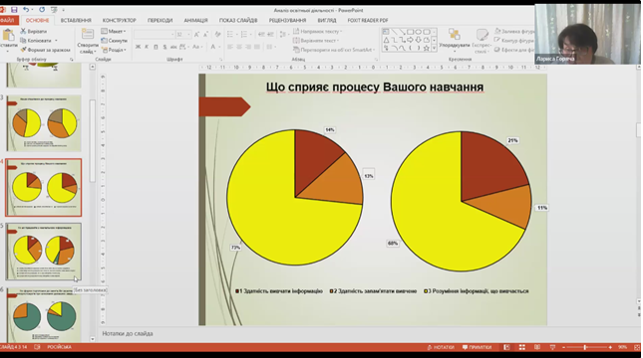Click the Arrange (Упорядкувати) icon
This screenshot has width=643, height=358.
(454, 35)
